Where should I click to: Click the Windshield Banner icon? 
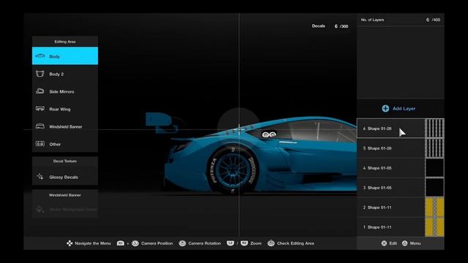click(40, 126)
